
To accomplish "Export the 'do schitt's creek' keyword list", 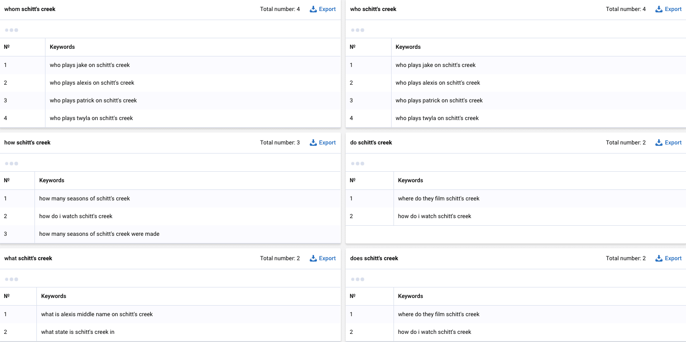I will coord(668,143).
